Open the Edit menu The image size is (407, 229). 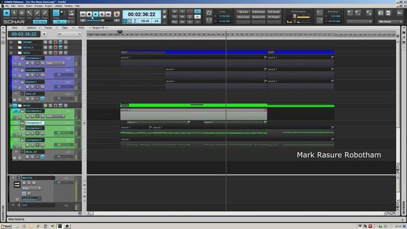(x=13, y=6)
